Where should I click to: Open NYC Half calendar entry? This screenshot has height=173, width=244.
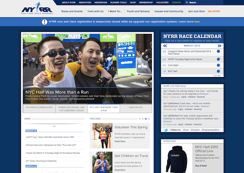(x=173, y=71)
